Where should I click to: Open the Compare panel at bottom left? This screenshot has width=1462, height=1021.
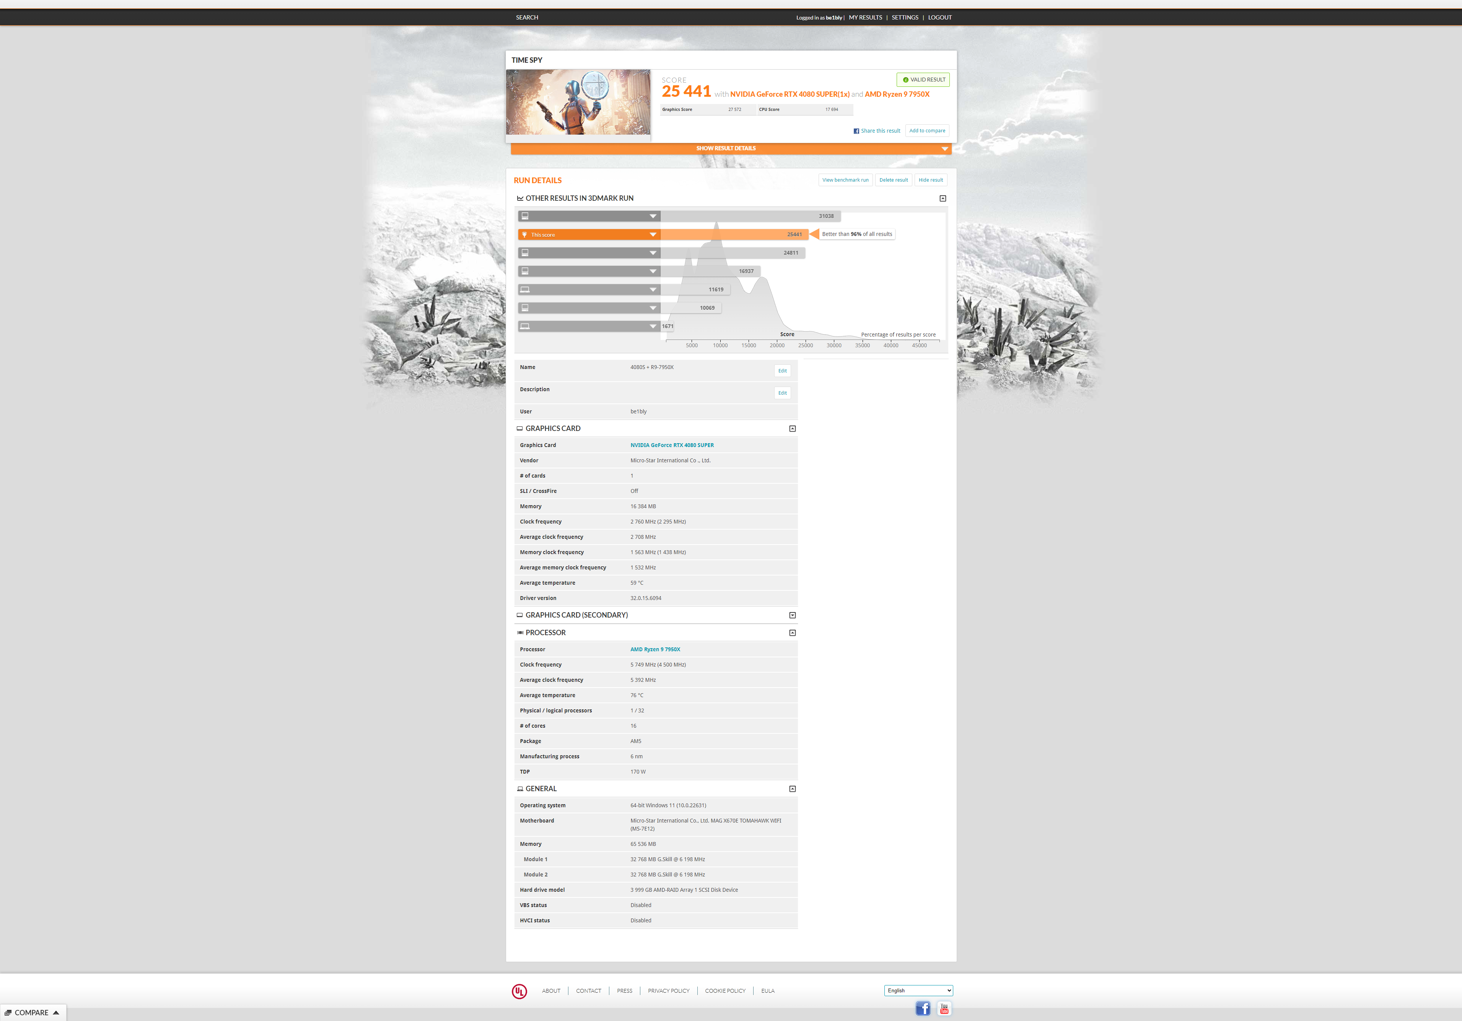point(33,1013)
